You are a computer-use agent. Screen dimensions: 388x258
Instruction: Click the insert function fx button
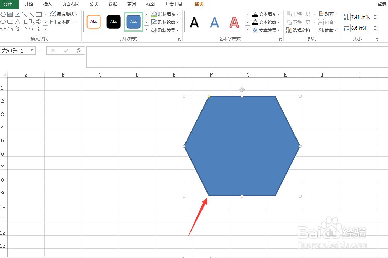pyautogui.click(x=79, y=51)
